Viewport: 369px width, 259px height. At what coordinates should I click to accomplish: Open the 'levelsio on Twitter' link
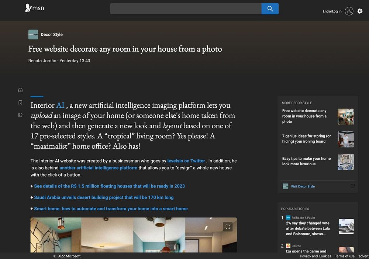[186, 161]
